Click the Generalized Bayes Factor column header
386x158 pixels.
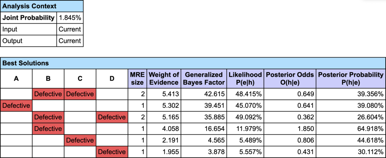(203, 79)
